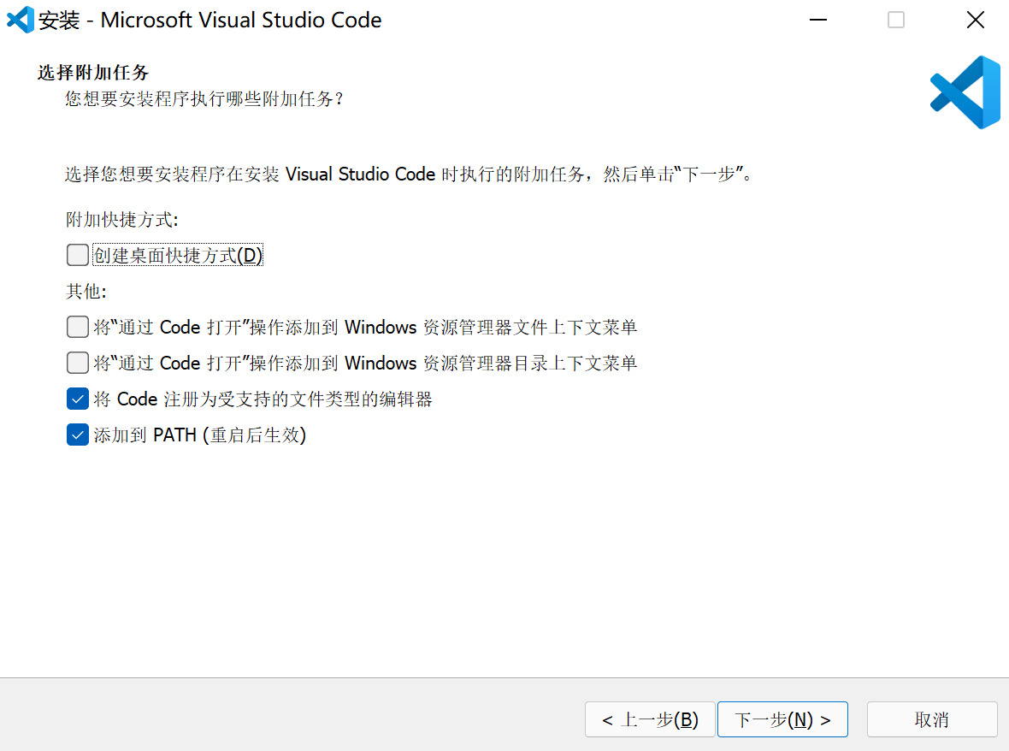This screenshot has width=1009, height=751.
Task: Uncheck 将 Code 注册为受支持的文件类型的编辑器
Action: (77, 399)
